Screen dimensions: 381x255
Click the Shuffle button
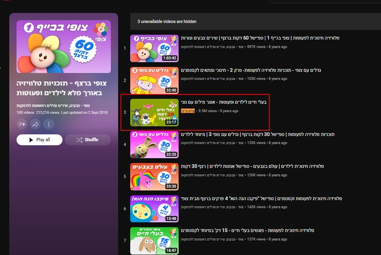[88, 140]
